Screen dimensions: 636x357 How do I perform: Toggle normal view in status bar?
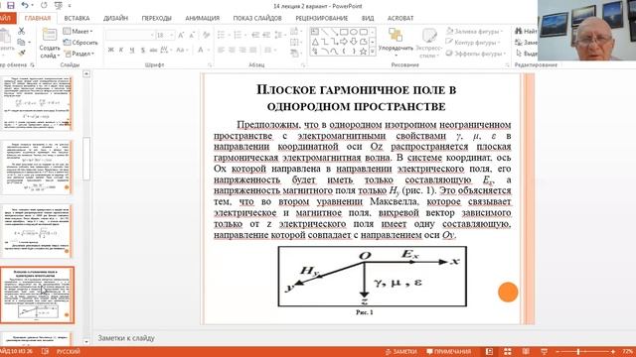(x=489, y=352)
